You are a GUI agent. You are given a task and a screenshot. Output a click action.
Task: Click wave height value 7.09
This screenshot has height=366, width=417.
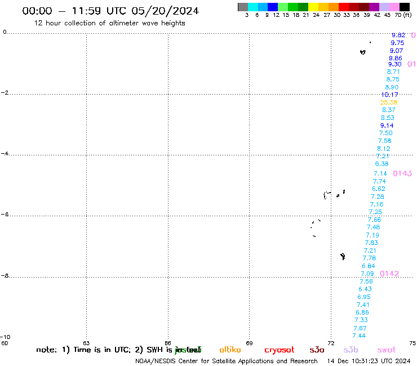pos(367,274)
